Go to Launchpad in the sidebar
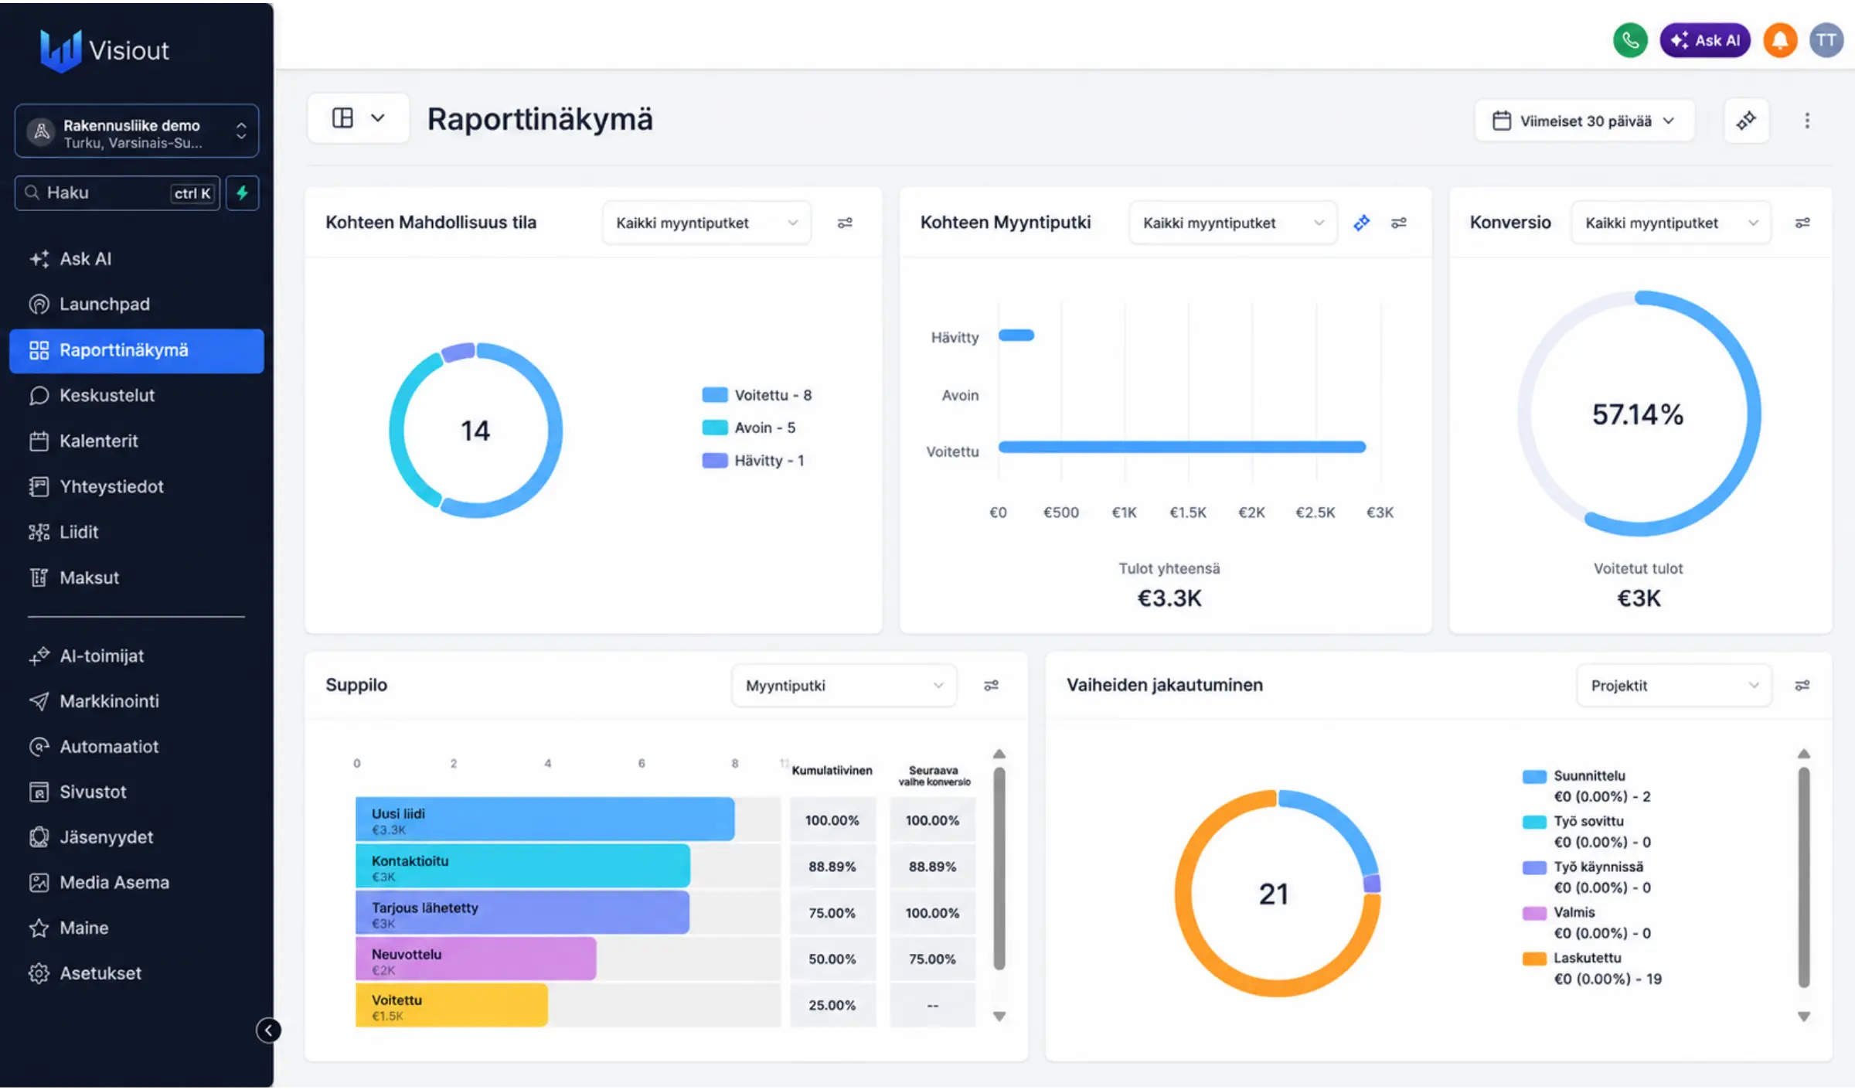The width and height of the screenshot is (1855, 1090). (137, 305)
